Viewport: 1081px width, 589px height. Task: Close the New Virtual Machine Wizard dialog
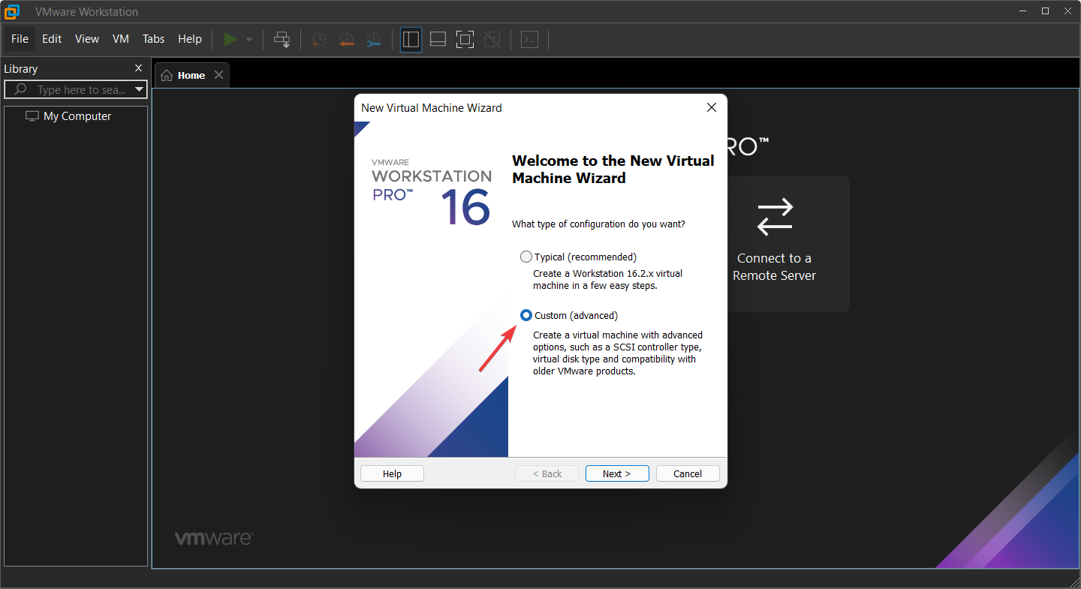coord(712,107)
